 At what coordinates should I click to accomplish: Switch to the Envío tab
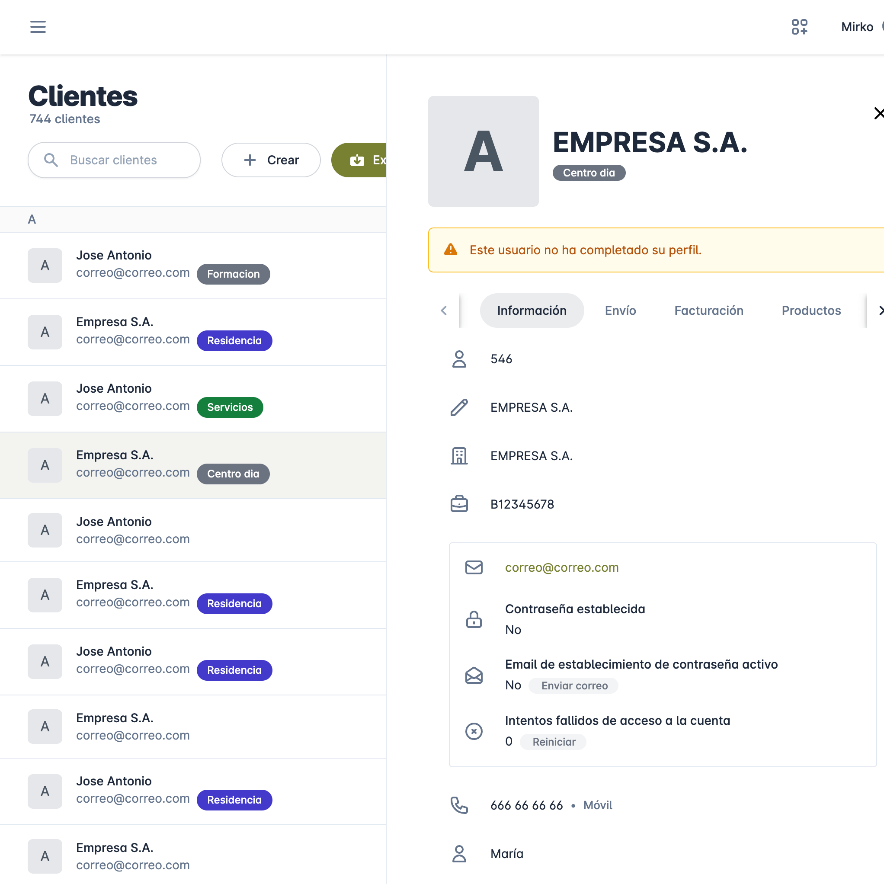click(x=620, y=311)
